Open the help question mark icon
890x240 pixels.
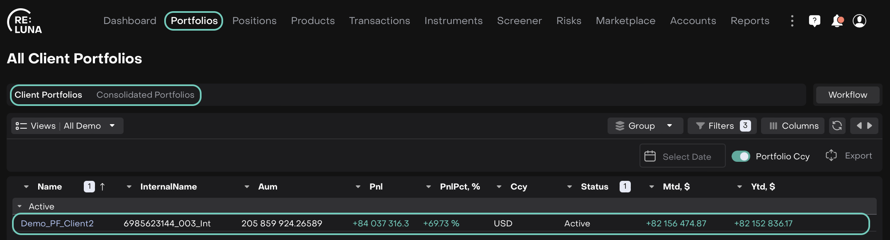pos(815,21)
